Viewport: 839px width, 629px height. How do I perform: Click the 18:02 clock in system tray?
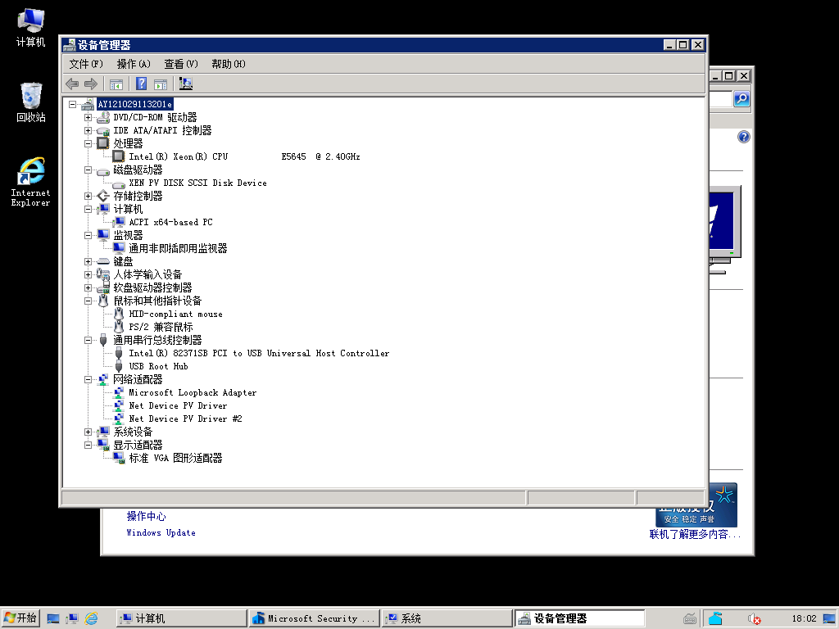[805, 619]
